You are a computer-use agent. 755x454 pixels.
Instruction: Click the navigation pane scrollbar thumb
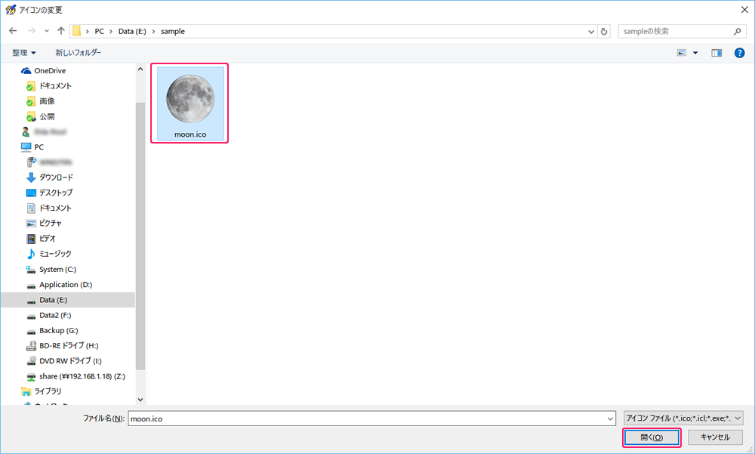coord(140,236)
